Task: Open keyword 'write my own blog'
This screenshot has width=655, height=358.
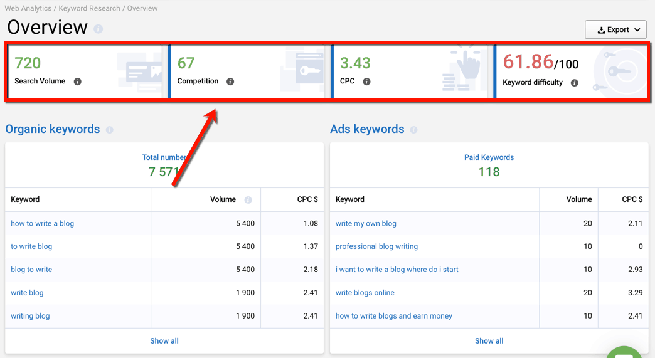Action: [x=366, y=223]
